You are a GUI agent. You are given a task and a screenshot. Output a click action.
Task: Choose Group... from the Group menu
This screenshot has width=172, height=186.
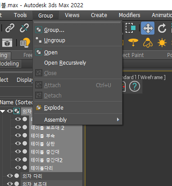tap(77, 30)
